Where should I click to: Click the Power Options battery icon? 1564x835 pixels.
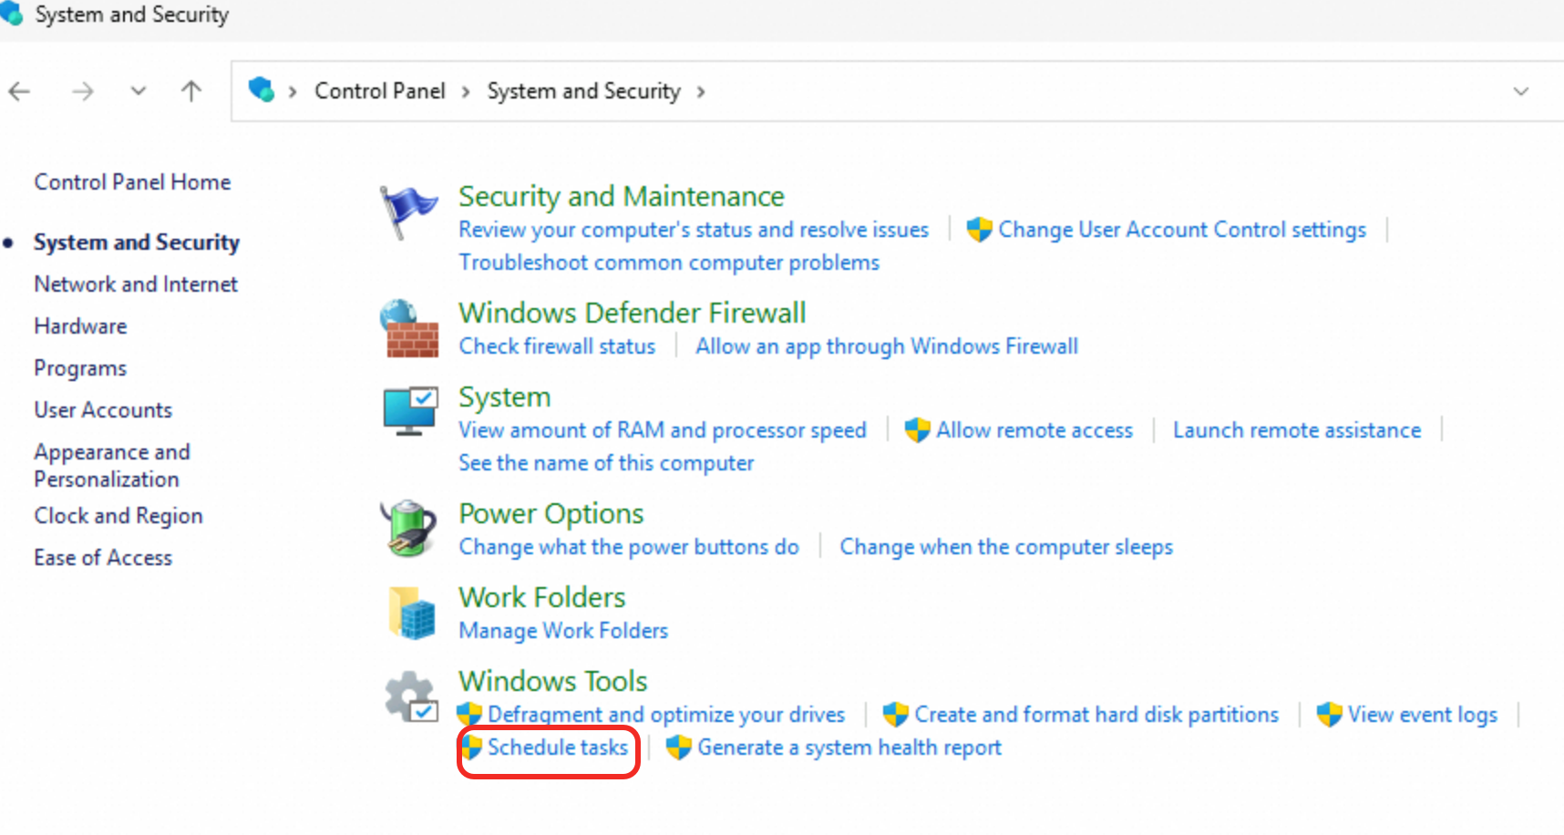407,528
